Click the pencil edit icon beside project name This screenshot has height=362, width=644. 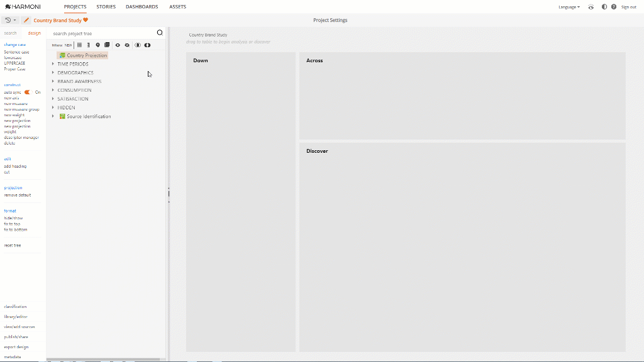(26, 20)
